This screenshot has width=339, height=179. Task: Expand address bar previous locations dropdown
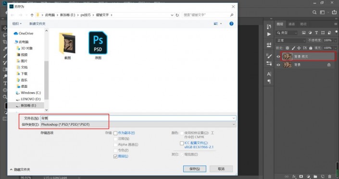click(172, 15)
